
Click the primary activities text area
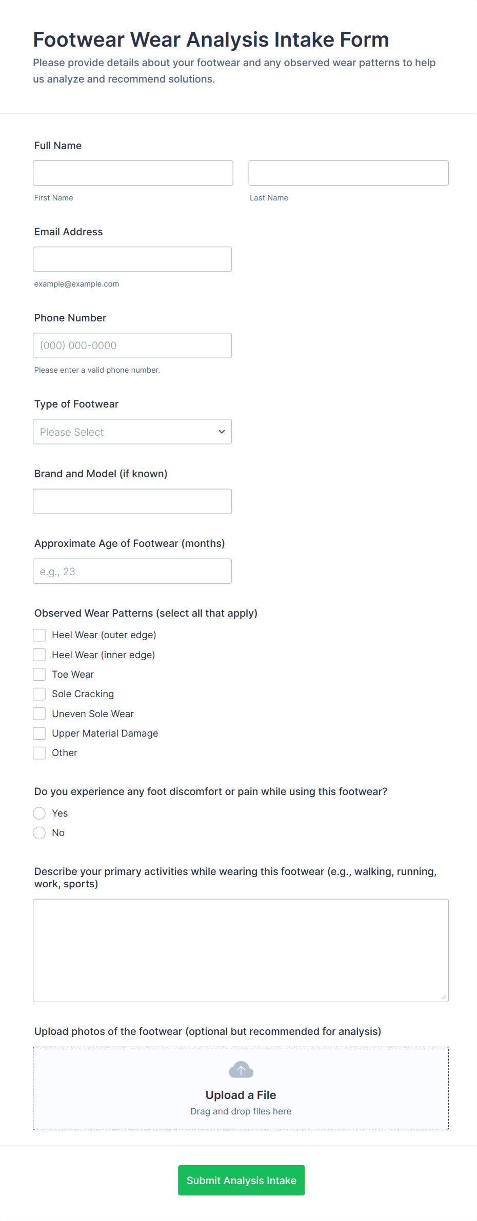coord(241,950)
